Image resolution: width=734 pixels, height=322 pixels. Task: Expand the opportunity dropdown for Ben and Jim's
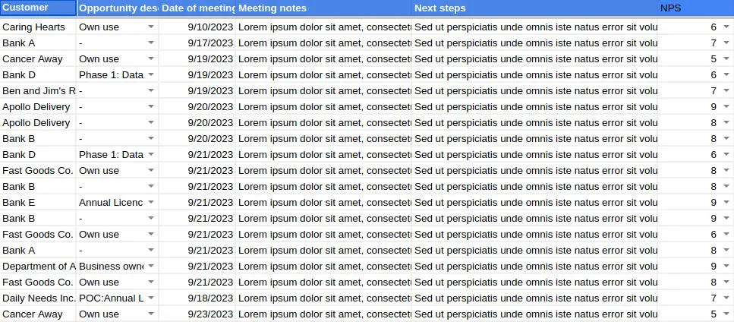pyautogui.click(x=150, y=90)
